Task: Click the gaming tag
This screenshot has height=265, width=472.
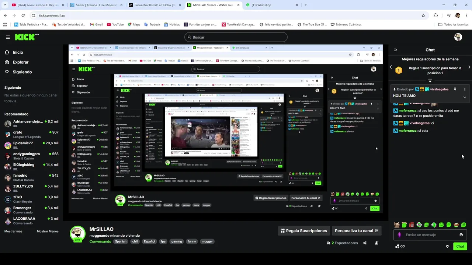Action: tap(177, 241)
